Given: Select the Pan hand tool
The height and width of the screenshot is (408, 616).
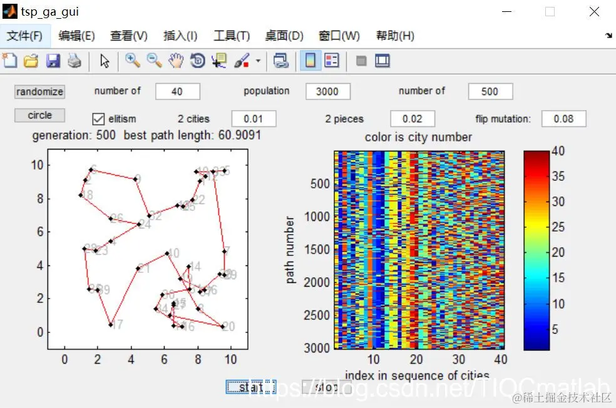Looking at the screenshot, I should (x=176, y=61).
